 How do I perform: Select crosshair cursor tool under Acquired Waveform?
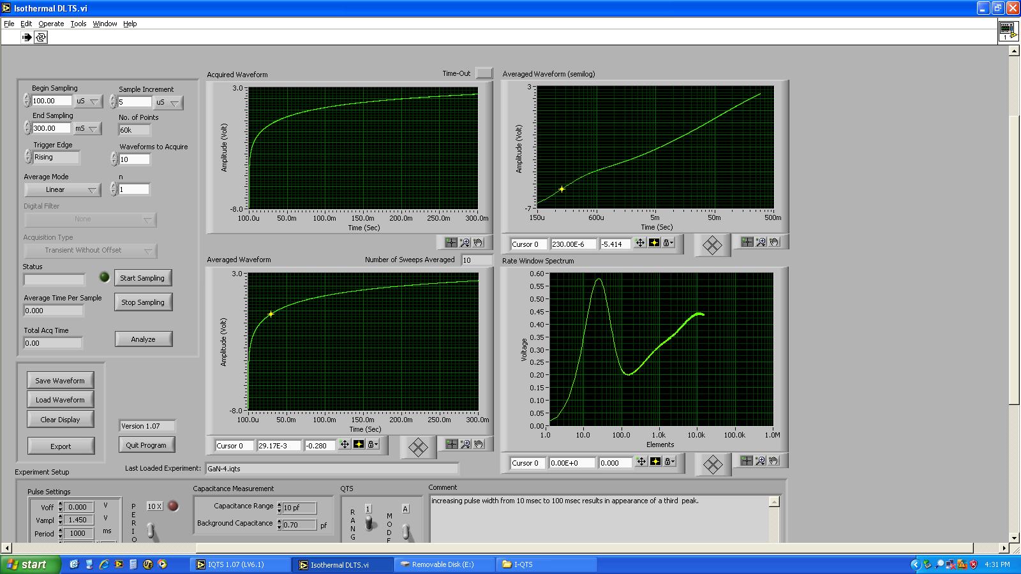451,242
